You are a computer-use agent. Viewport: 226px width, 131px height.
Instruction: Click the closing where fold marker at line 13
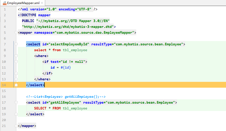(x=16, y=79)
